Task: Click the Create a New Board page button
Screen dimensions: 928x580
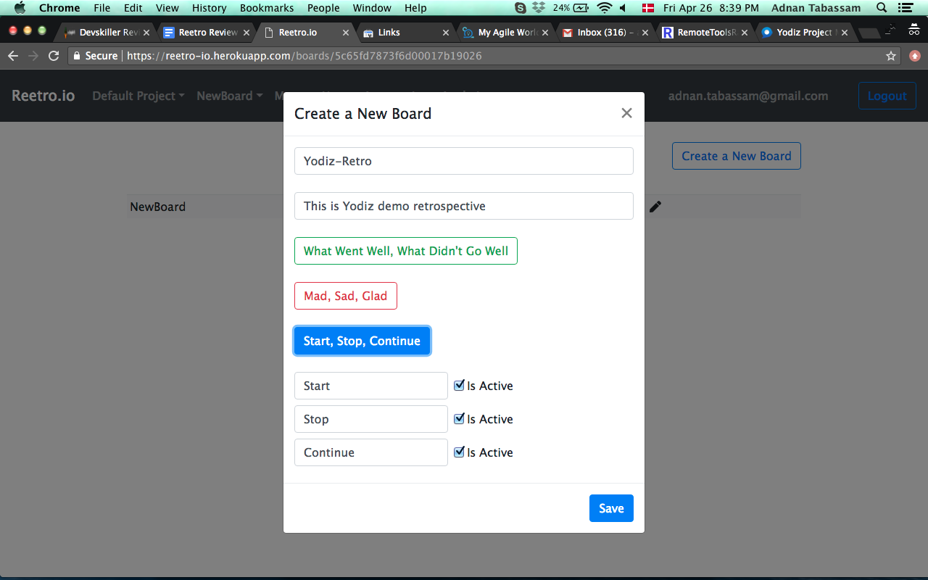Action: (737, 156)
